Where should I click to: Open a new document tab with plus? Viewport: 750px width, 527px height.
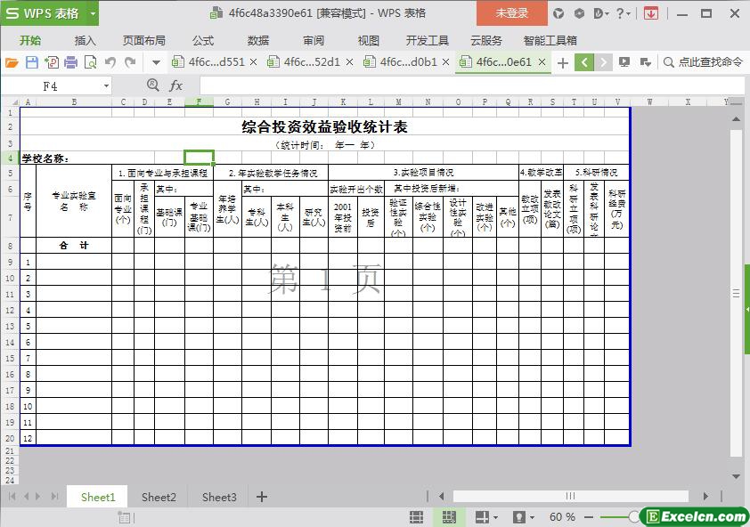[x=562, y=62]
